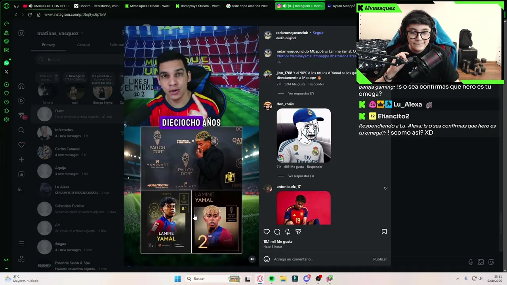
Task: Share the post with the paper plane icon
Action: click(x=298, y=232)
